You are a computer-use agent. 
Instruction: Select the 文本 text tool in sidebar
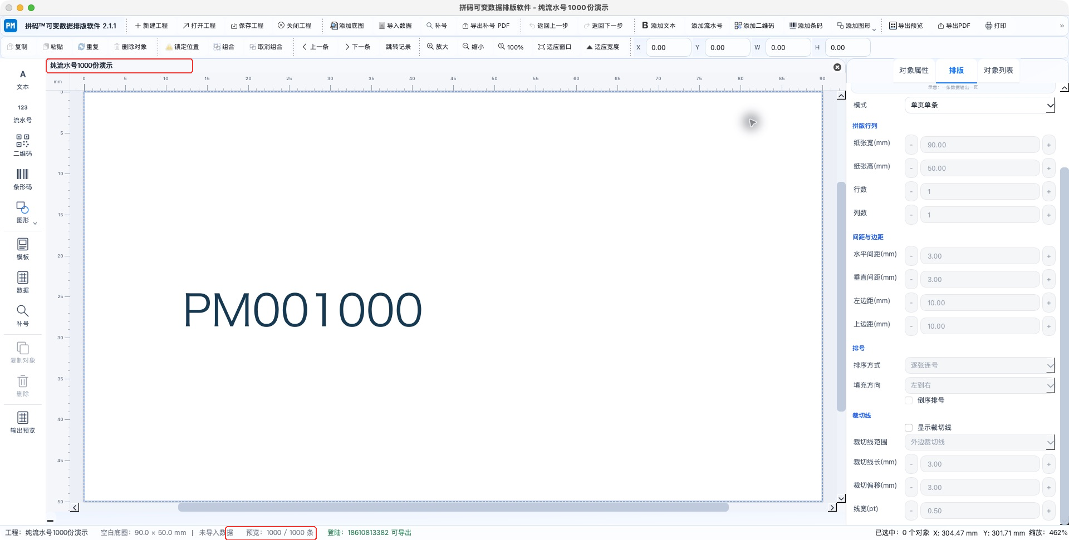tap(23, 80)
